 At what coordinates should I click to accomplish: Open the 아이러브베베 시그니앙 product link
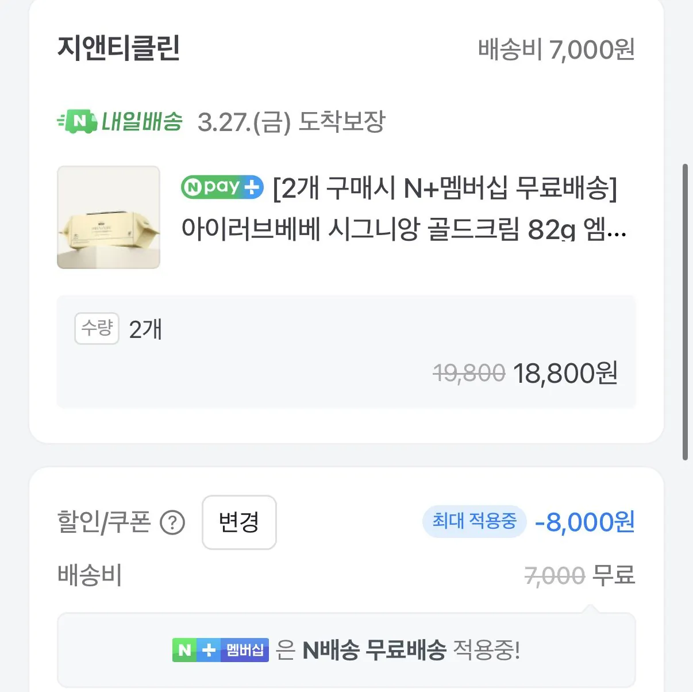pos(402,231)
